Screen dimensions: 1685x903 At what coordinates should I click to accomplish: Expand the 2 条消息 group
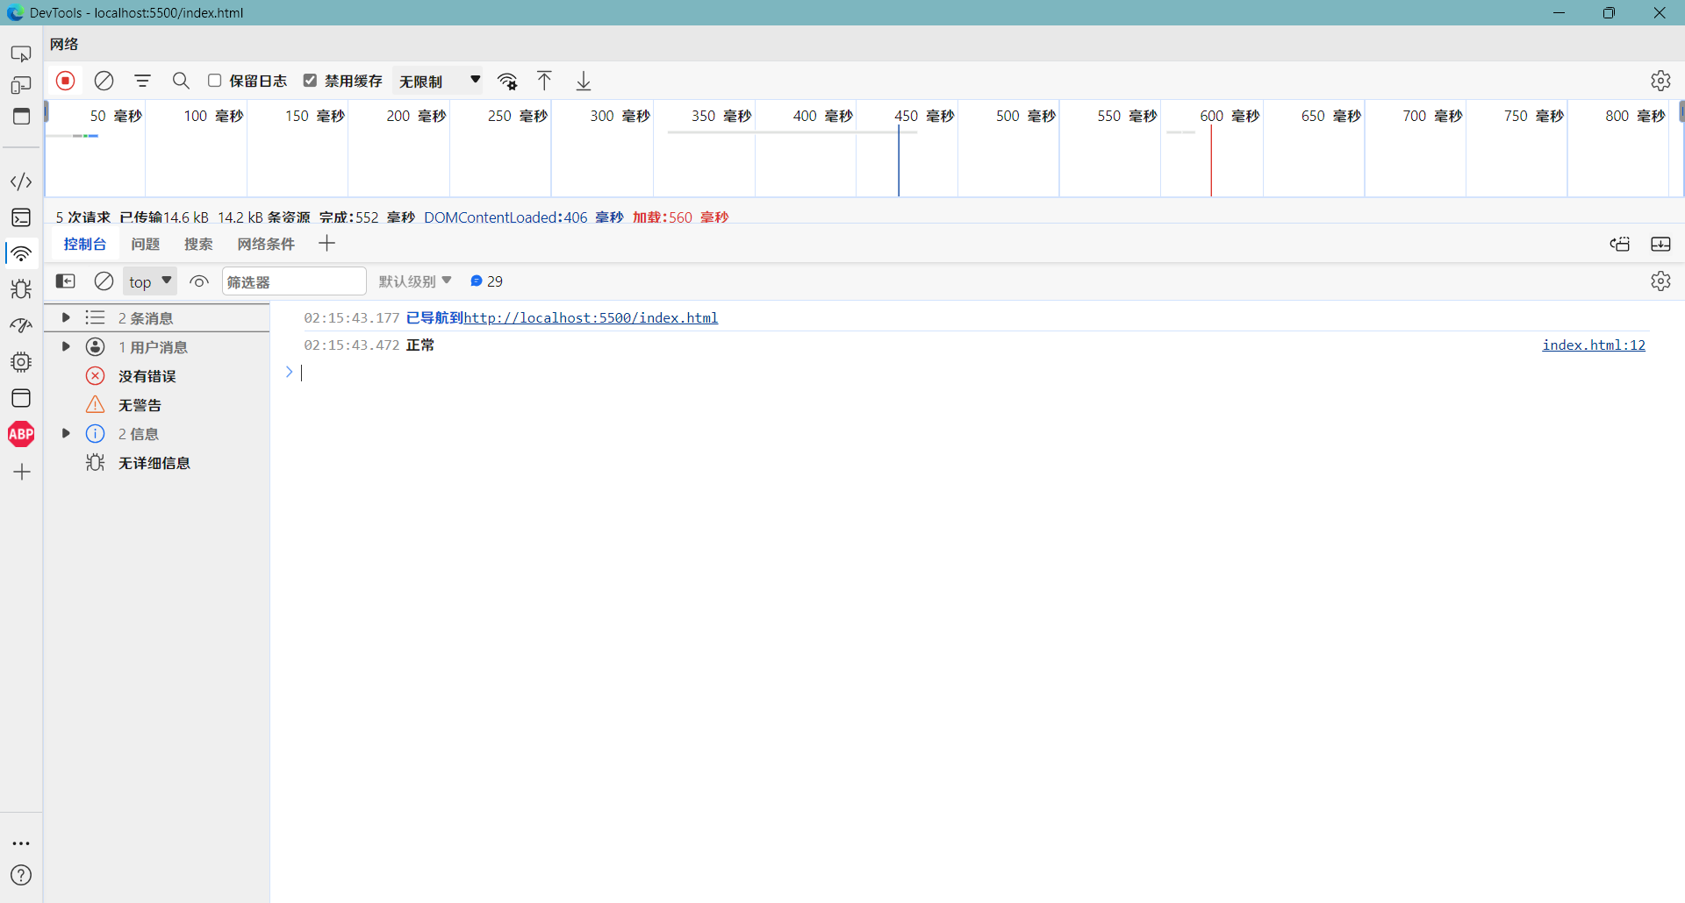[x=66, y=317]
